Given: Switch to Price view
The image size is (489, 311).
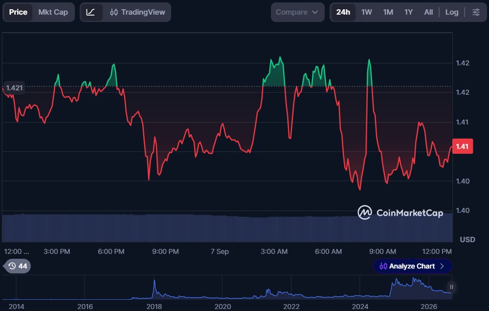Looking at the screenshot, I should pos(18,12).
